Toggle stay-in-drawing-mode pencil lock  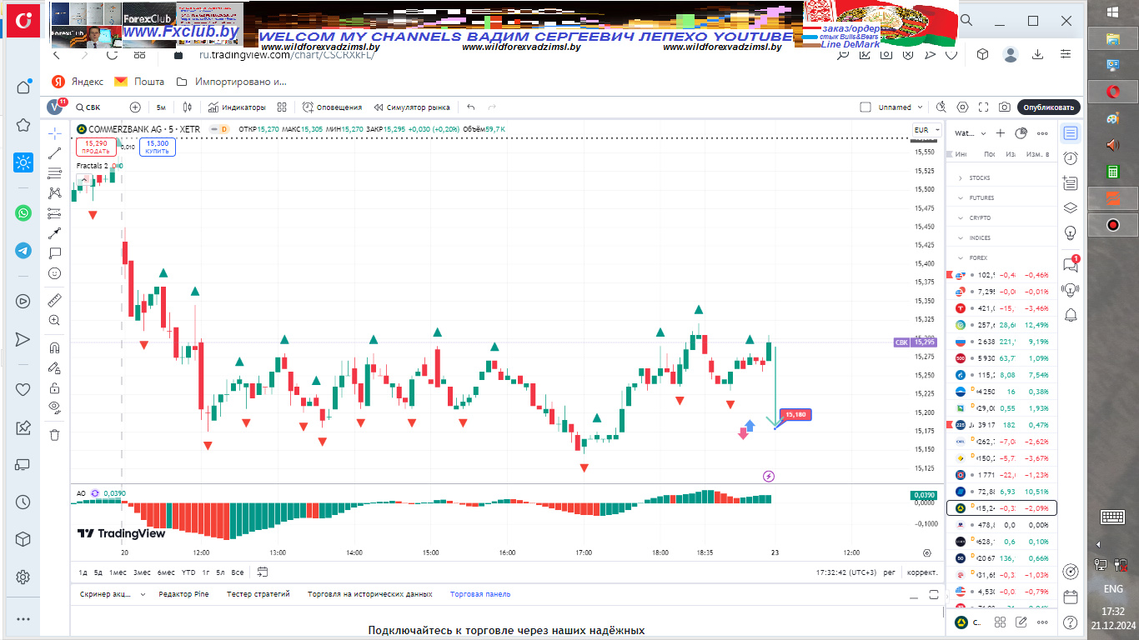(x=55, y=367)
